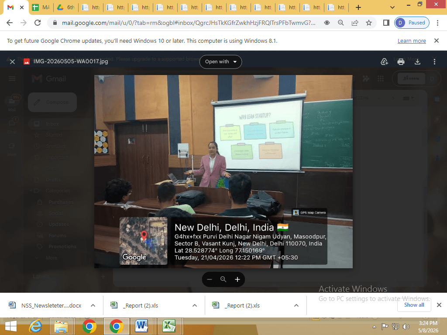Viewport: 447px width, 335px height.
Task: Open the Action Center flag icon
Action: (385, 327)
